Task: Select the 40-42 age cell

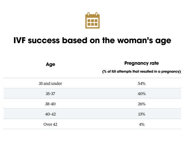Action: point(50,114)
